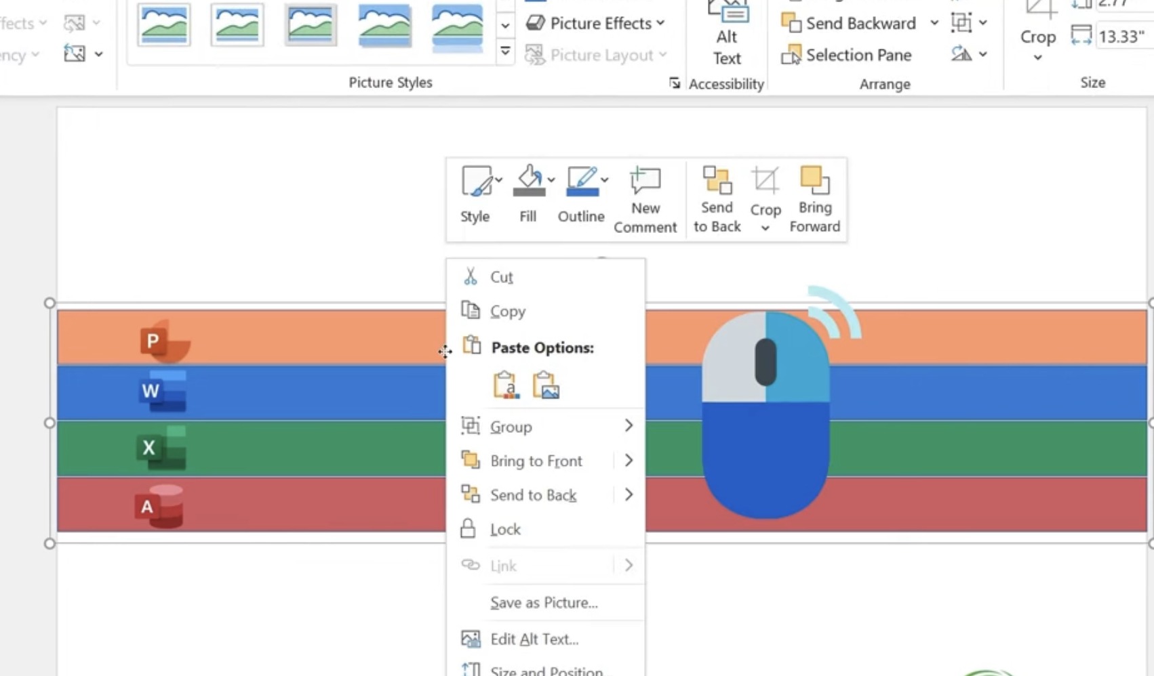Open the Picture Layout dropdown
Viewport: 1154px width, 676px height.
click(x=596, y=55)
